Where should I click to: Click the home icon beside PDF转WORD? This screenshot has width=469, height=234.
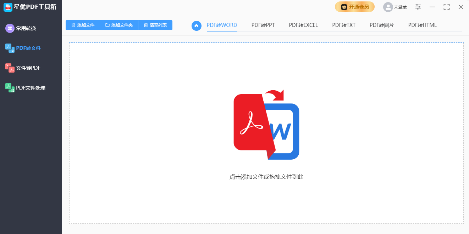click(x=197, y=26)
